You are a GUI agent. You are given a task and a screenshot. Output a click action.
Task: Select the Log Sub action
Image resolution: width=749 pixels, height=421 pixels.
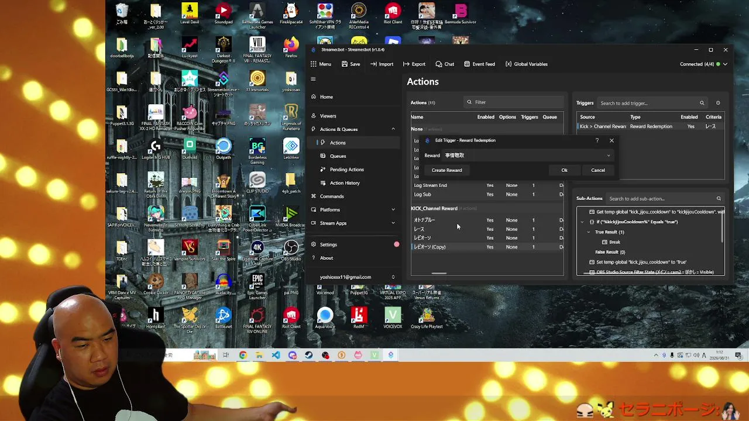487,194
